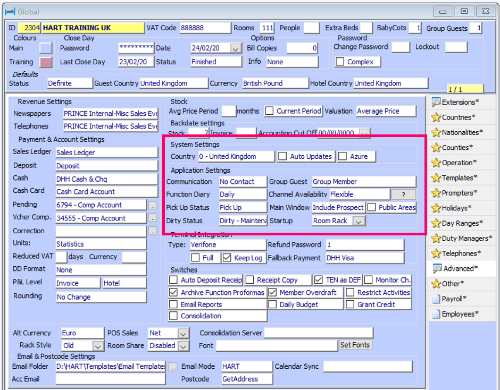Enable the Monitor Ch. checkbox
The width and height of the screenshot is (500, 390).
(368, 280)
